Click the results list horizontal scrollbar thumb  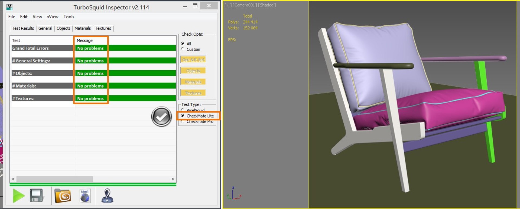[x=54, y=179]
